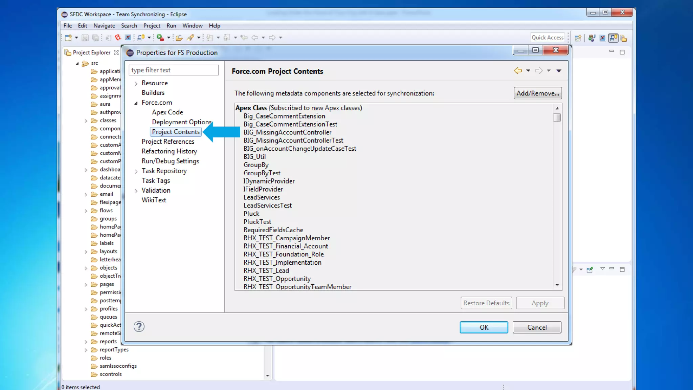
Task: Collapse the Force.com tree node
Action: [136, 103]
